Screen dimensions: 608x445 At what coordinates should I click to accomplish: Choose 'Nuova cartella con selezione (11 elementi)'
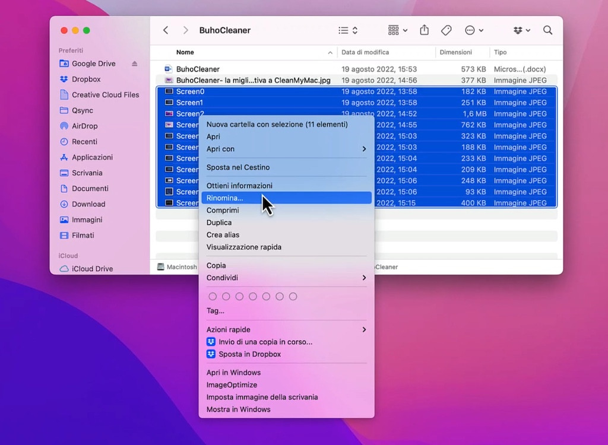coord(286,125)
